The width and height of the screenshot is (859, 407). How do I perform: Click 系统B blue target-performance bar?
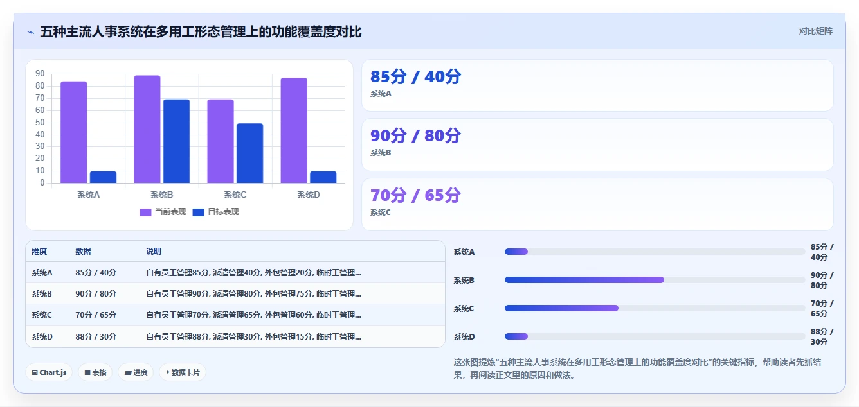176,141
